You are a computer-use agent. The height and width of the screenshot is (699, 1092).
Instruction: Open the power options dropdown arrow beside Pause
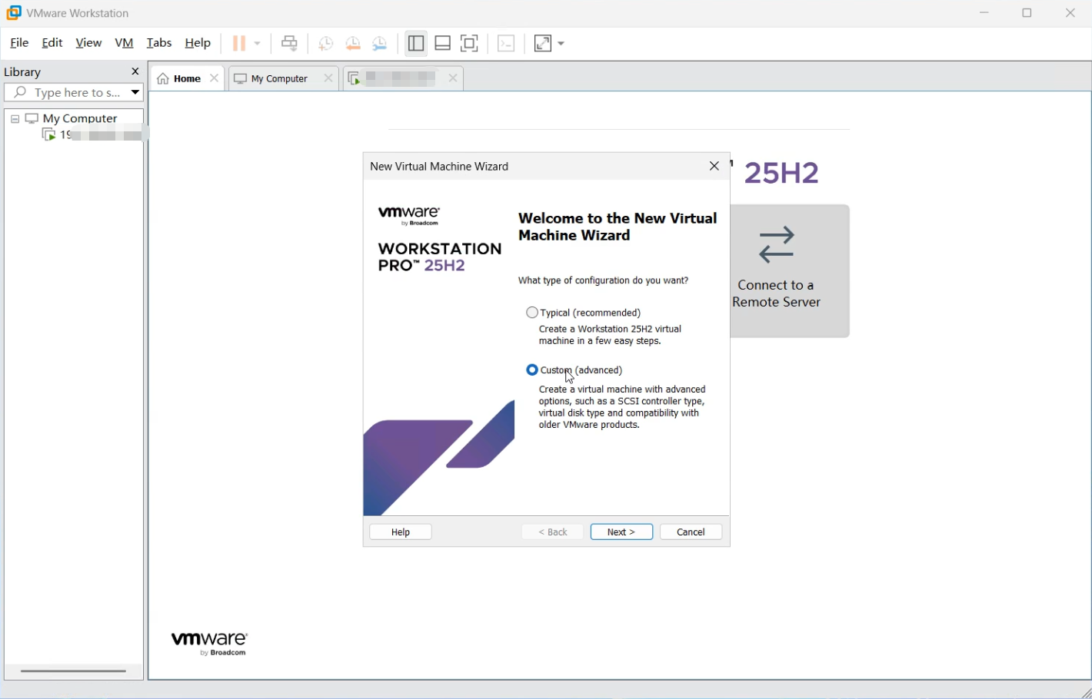(x=258, y=44)
